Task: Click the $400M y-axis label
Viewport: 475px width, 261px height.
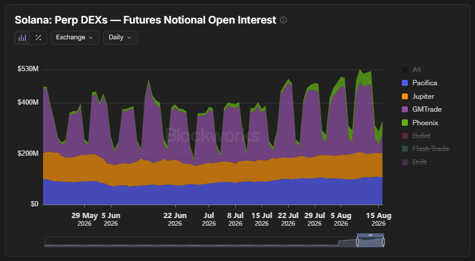Action: pos(28,102)
